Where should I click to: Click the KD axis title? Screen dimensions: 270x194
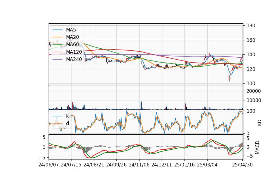click(x=260, y=123)
